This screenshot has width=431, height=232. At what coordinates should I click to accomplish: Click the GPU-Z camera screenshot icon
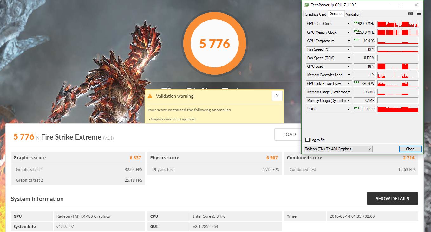[410, 14]
